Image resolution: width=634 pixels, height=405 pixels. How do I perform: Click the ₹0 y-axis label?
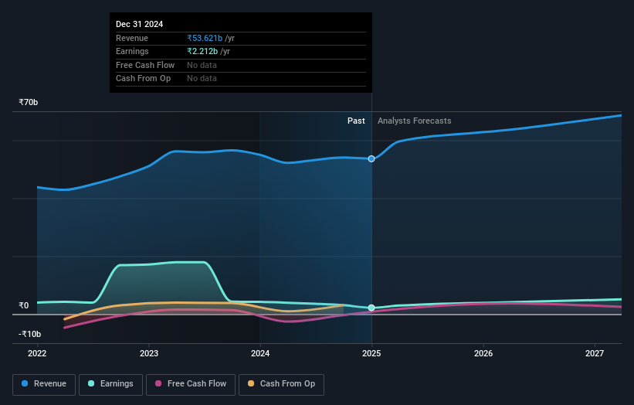point(24,306)
